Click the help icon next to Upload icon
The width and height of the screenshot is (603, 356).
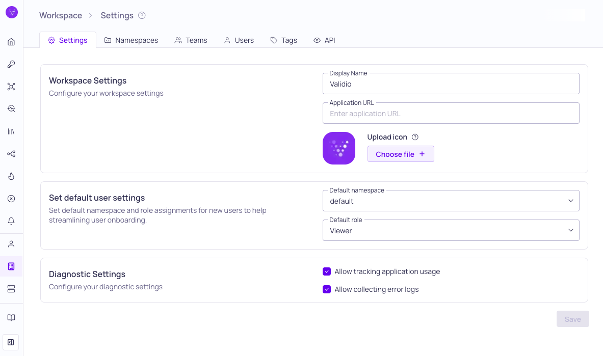tap(415, 137)
